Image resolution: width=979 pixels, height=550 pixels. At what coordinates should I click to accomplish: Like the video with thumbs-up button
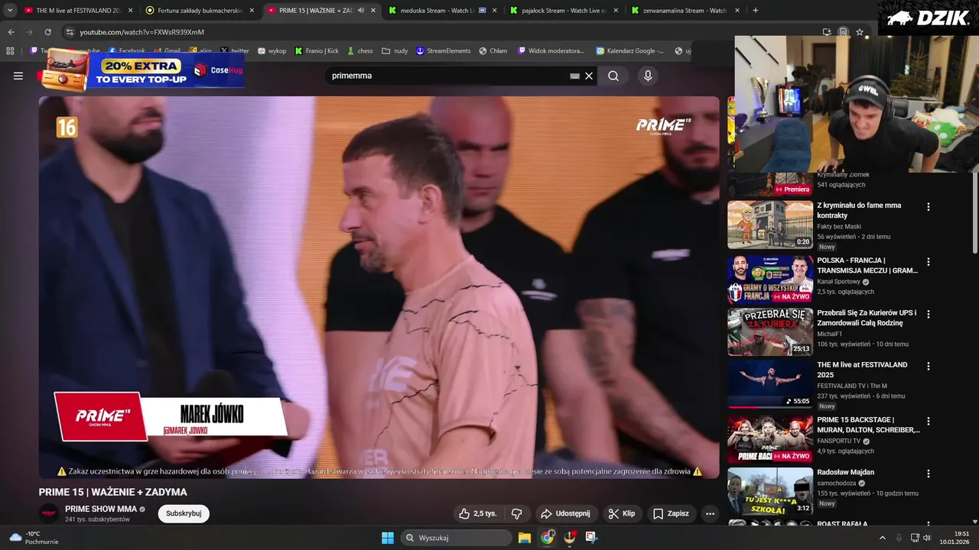[x=477, y=513]
